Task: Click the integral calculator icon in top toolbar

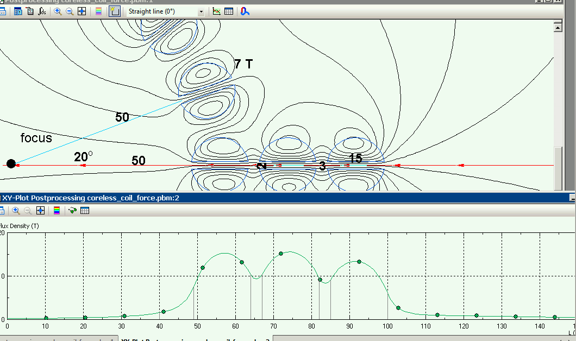Action: click(x=42, y=11)
